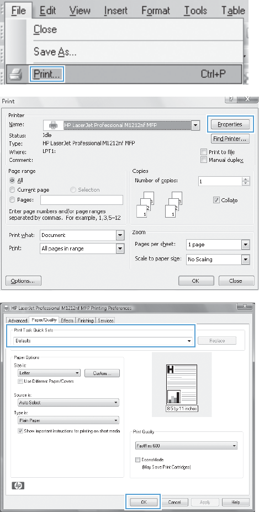Click Close in the Print dialog
Viewport: 259px width, 512px height.
(236, 281)
